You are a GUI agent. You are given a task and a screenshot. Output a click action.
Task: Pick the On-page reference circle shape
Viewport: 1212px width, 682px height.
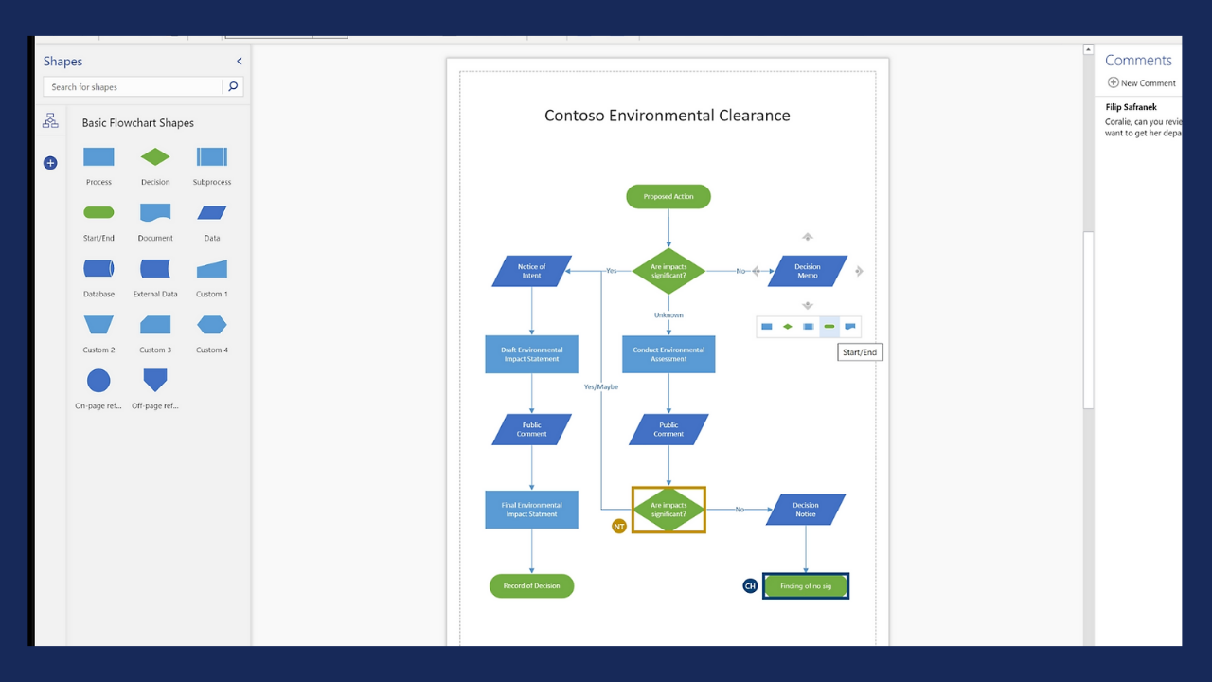coord(98,381)
